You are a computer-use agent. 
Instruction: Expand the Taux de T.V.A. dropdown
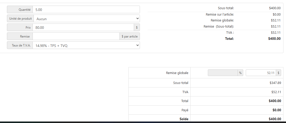86,45
